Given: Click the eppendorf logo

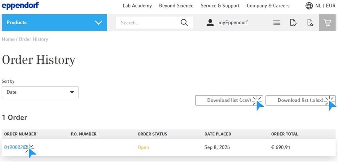Looking at the screenshot, I should point(20,5).
